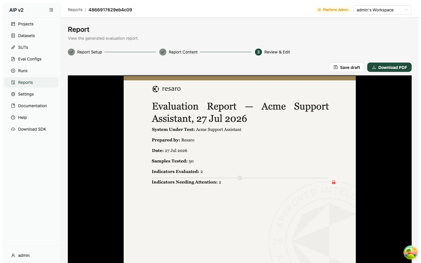Click the Documentation book icon
The image size is (421, 263).
click(x=13, y=106)
